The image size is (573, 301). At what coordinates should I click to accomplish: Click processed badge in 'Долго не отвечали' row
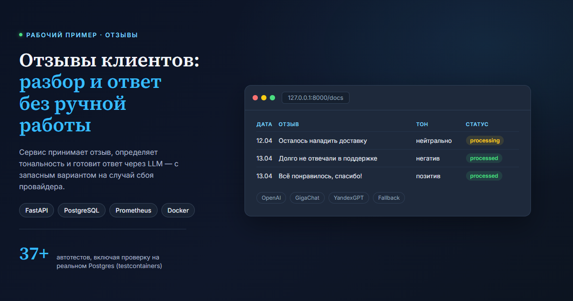coord(484,158)
